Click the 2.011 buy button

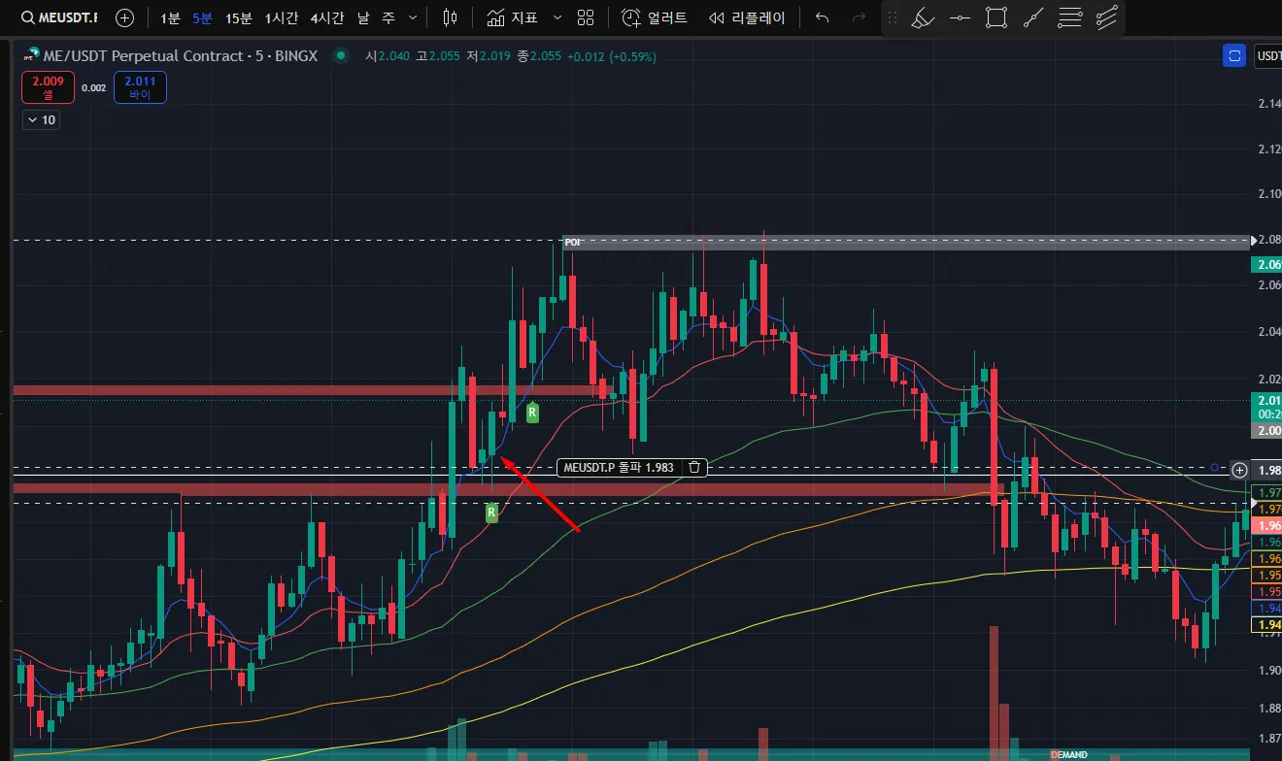tap(140, 87)
